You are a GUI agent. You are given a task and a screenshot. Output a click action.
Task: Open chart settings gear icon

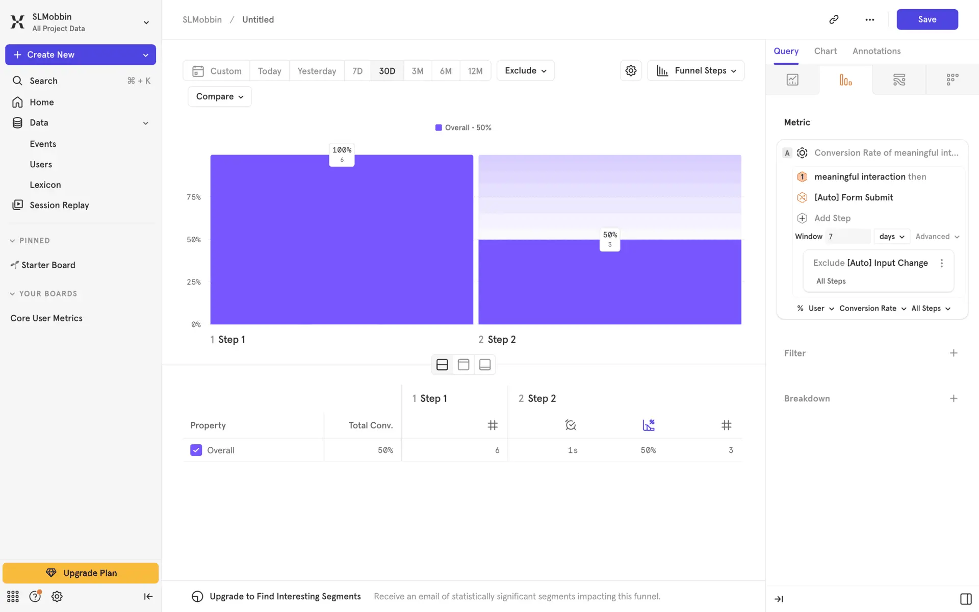point(631,70)
